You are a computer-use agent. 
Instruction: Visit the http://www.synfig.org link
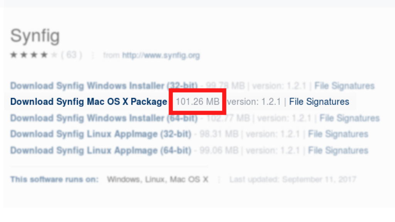tap(161, 55)
